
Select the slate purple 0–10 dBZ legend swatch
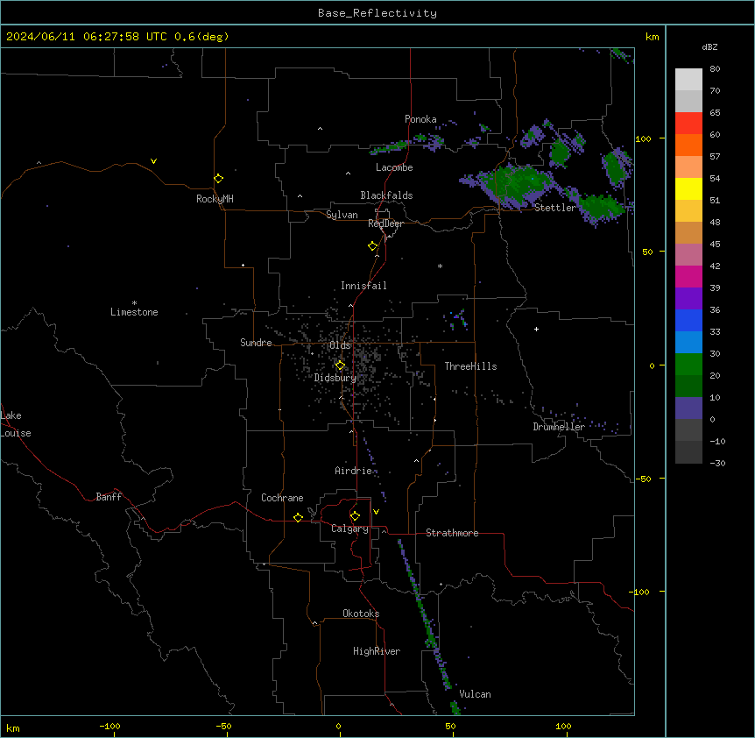click(x=688, y=408)
